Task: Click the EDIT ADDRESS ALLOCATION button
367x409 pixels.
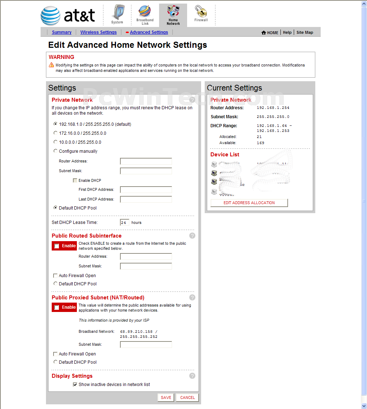Action: point(249,203)
